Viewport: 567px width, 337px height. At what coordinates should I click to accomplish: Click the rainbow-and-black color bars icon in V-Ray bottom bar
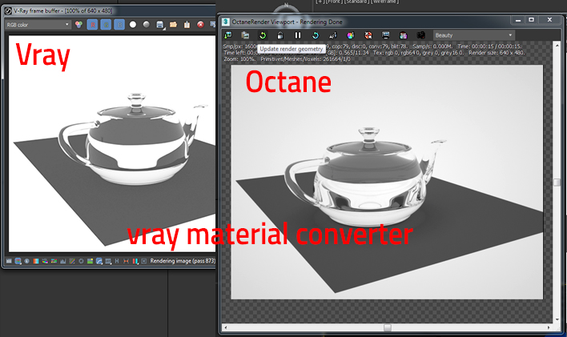coord(45,261)
